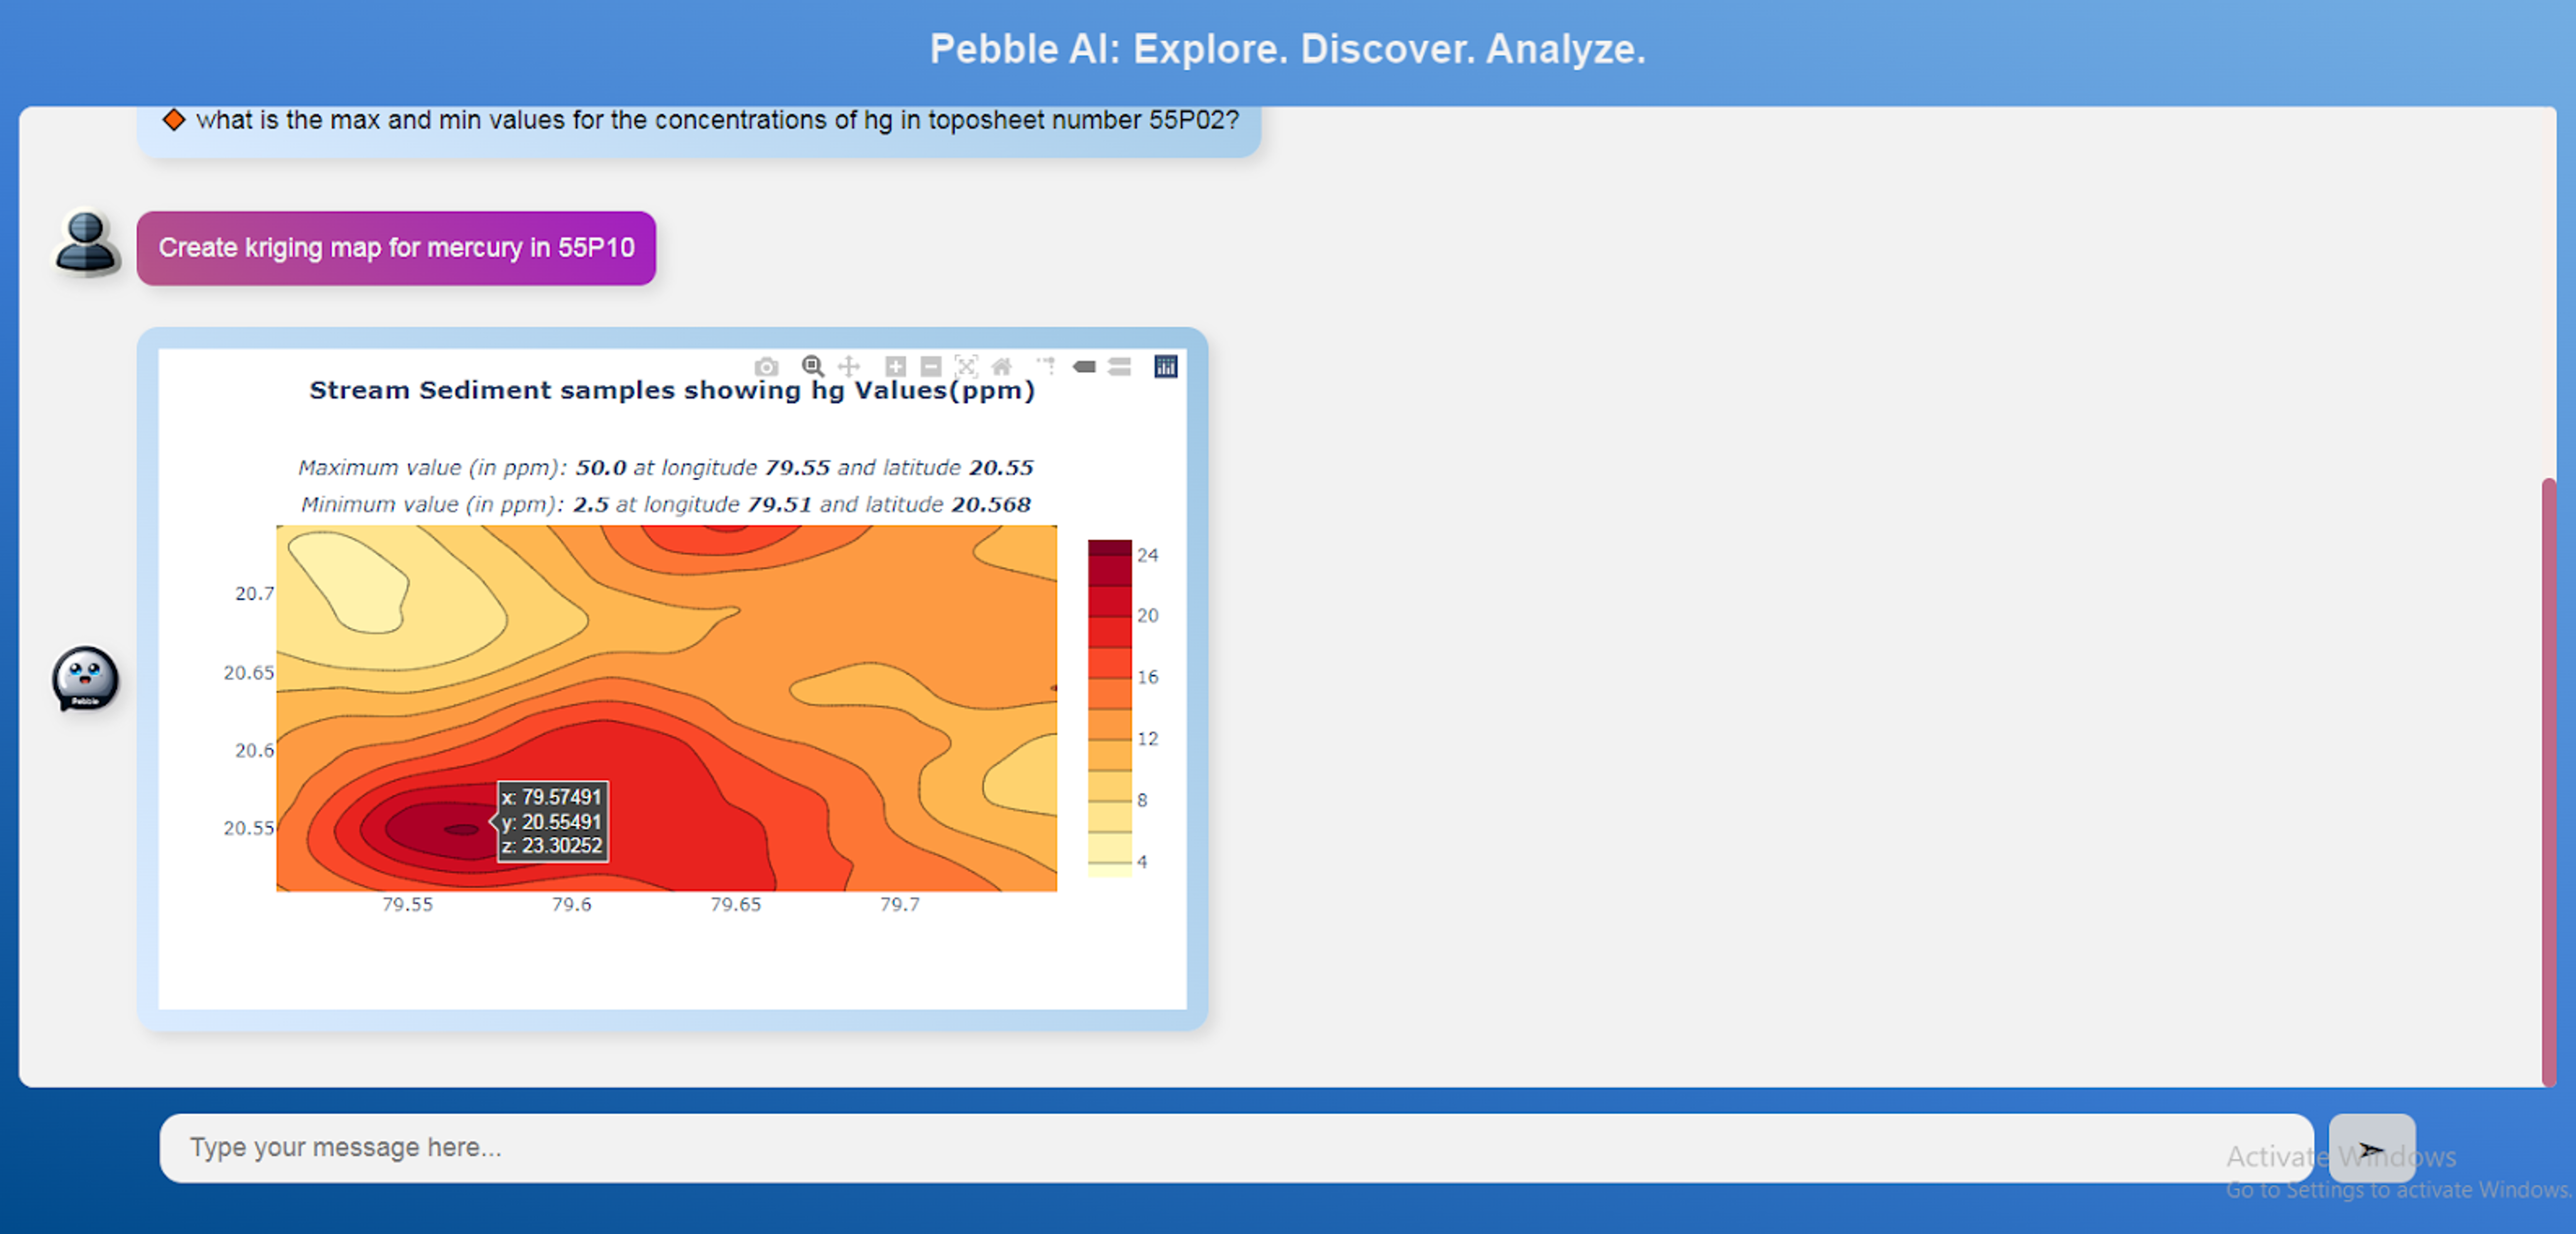The width and height of the screenshot is (2576, 1234).
Task: Toggle spike lines icon in plot toolbar
Action: (x=1046, y=366)
